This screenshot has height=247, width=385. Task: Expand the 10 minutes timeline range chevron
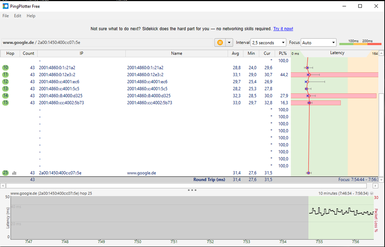coord(372,194)
